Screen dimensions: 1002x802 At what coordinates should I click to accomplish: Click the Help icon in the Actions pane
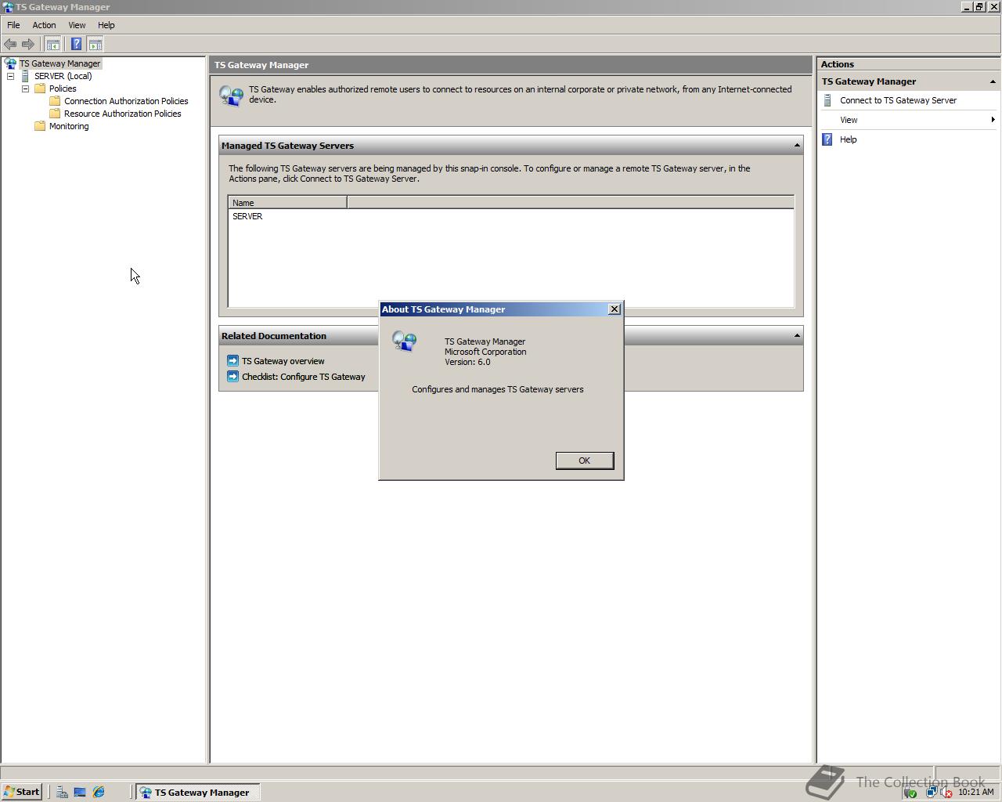[x=827, y=139]
